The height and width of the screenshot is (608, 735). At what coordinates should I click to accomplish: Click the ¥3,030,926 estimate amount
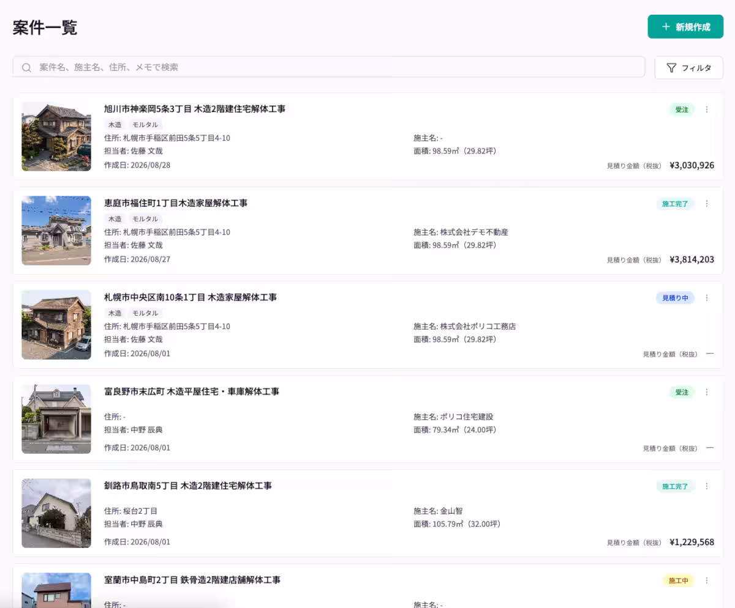692,165
